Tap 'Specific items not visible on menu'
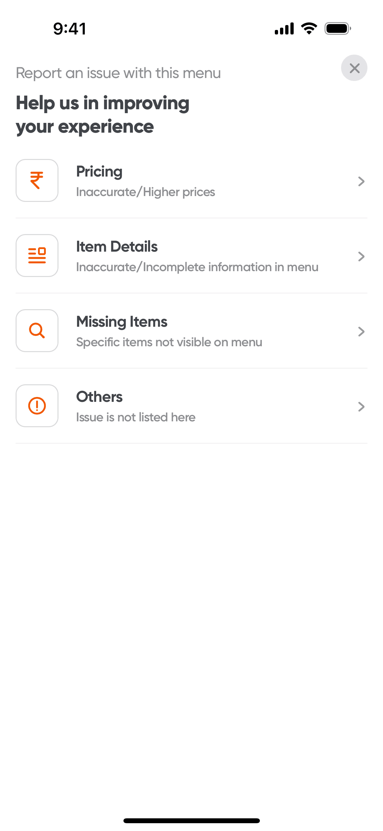Image resolution: width=383 pixels, height=831 pixels. point(169,342)
